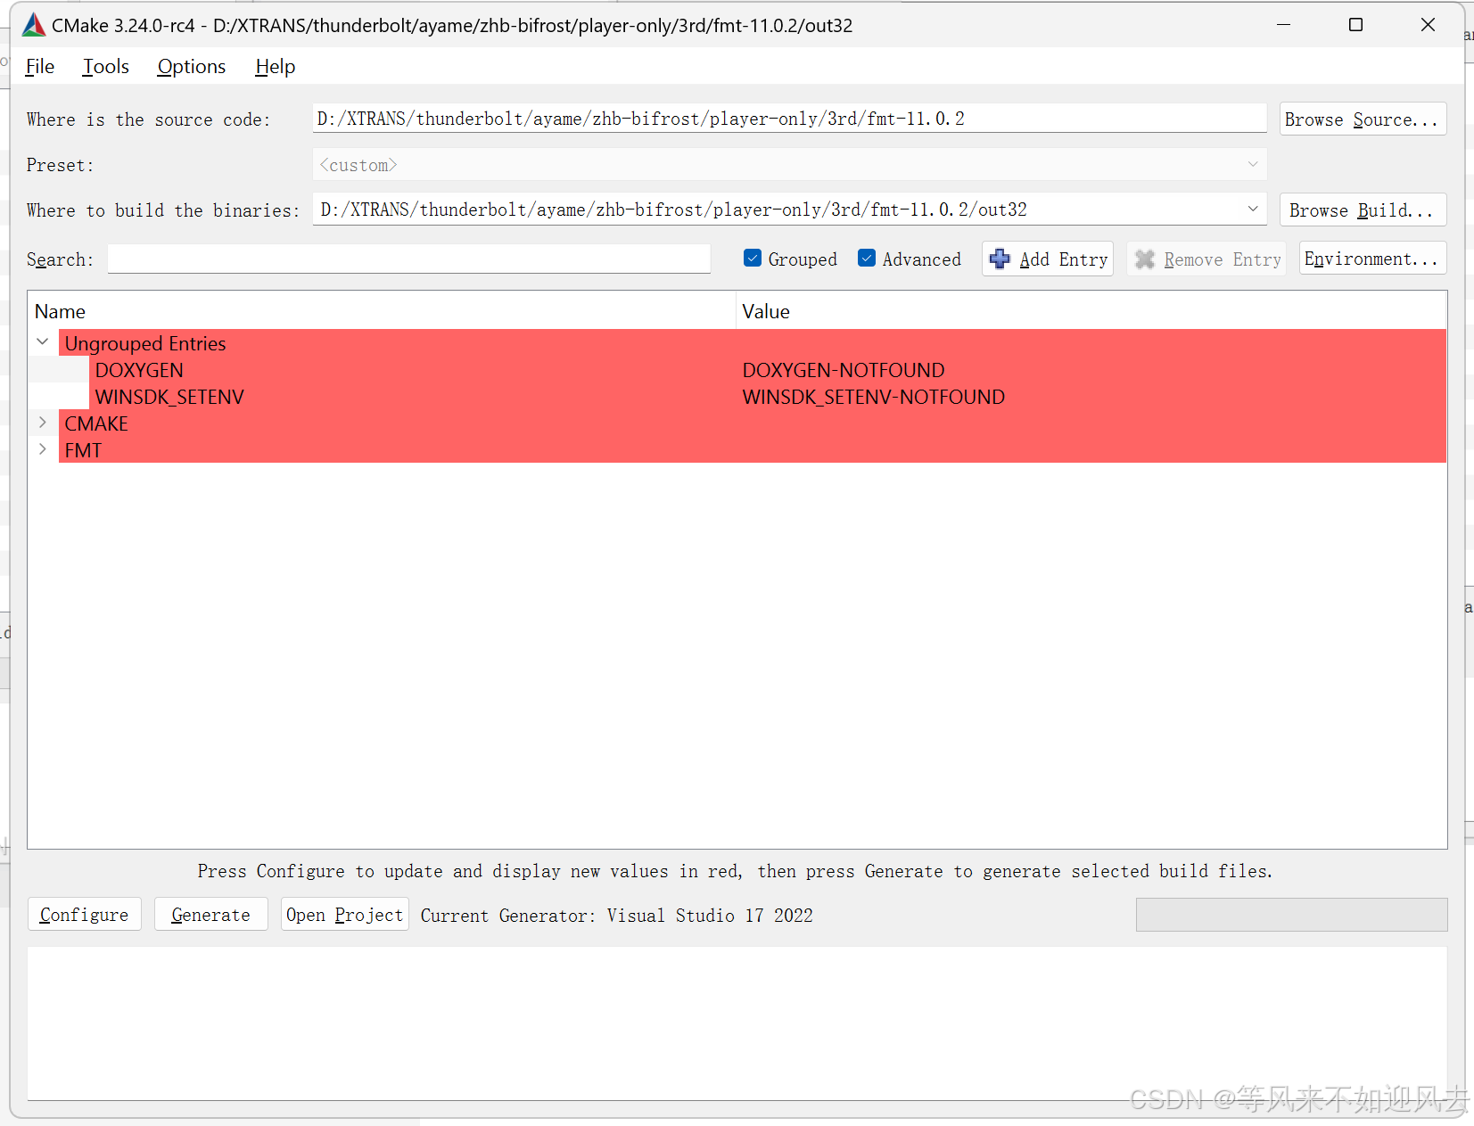Click the blue plus icon on Add Entry

click(x=1000, y=259)
